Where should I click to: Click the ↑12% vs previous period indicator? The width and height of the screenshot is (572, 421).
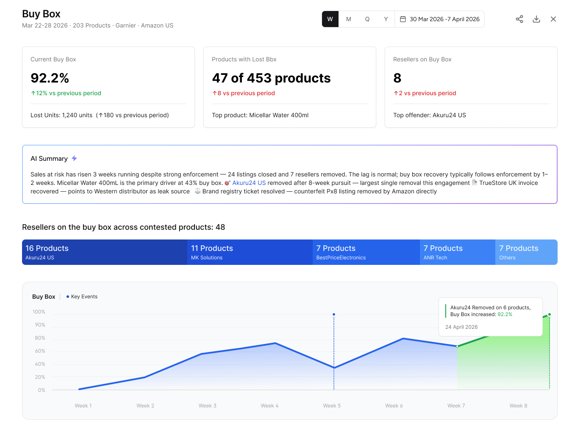(66, 93)
